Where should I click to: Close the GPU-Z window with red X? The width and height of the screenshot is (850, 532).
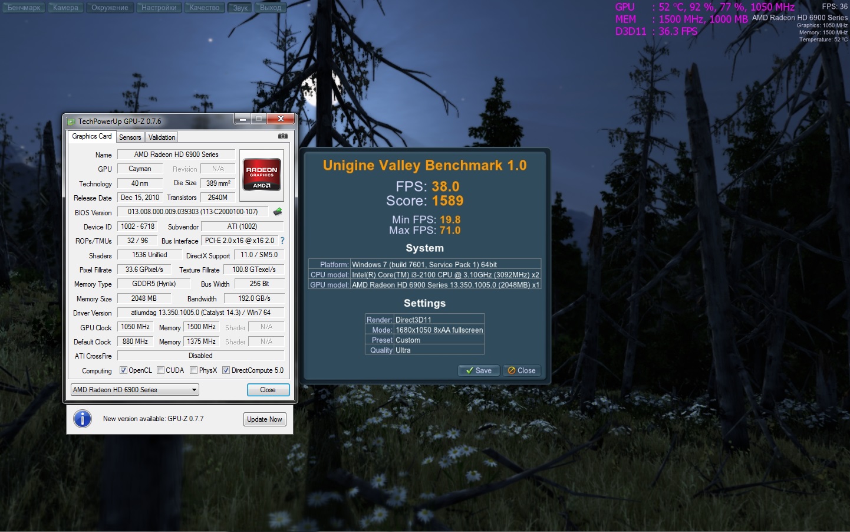281,119
